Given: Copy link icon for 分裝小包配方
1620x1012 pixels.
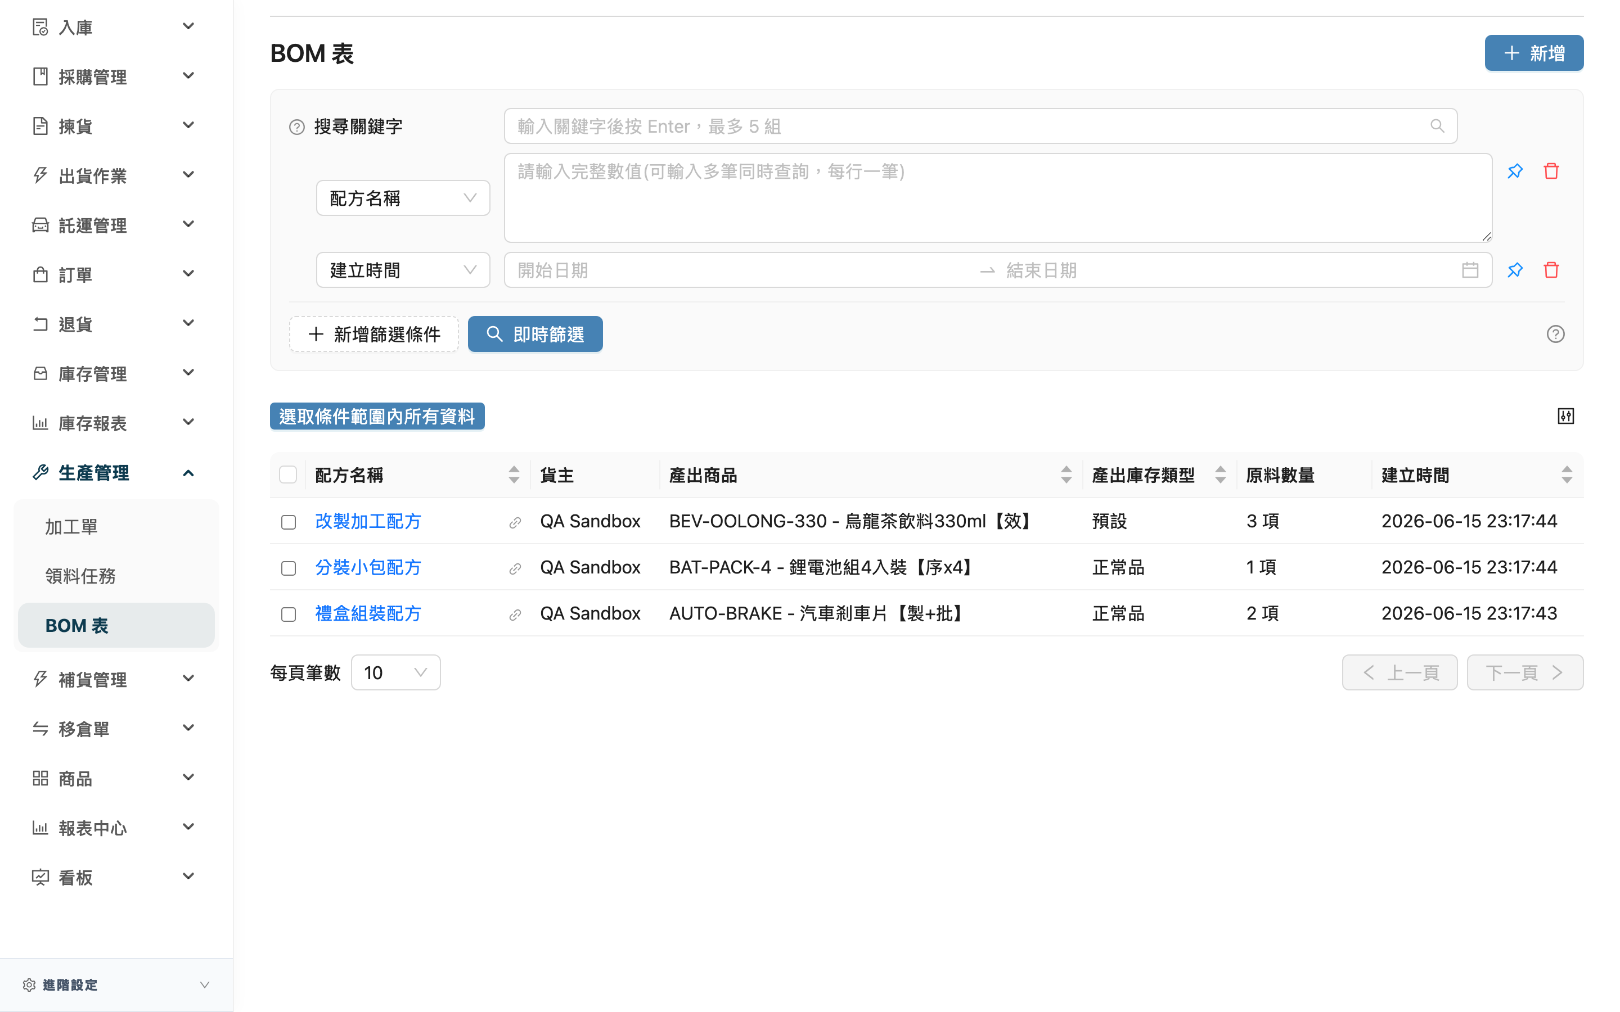Looking at the screenshot, I should pyautogui.click(x=515, y=568).
